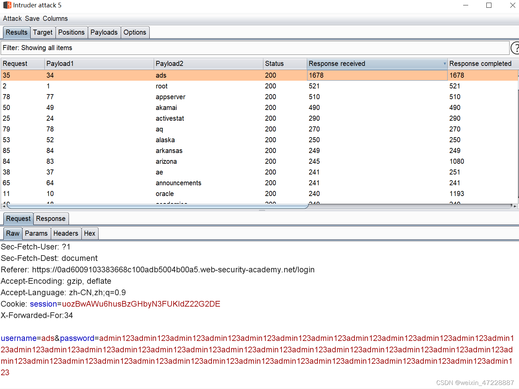Viewport: 519px width, 389px height.
Task: Close the Intruder attack 5 window
Action: tap(512, 5)
